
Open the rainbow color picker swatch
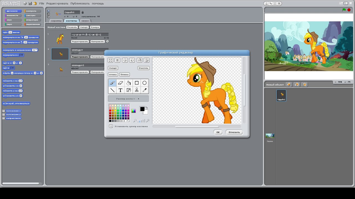[x=133, y=111]
